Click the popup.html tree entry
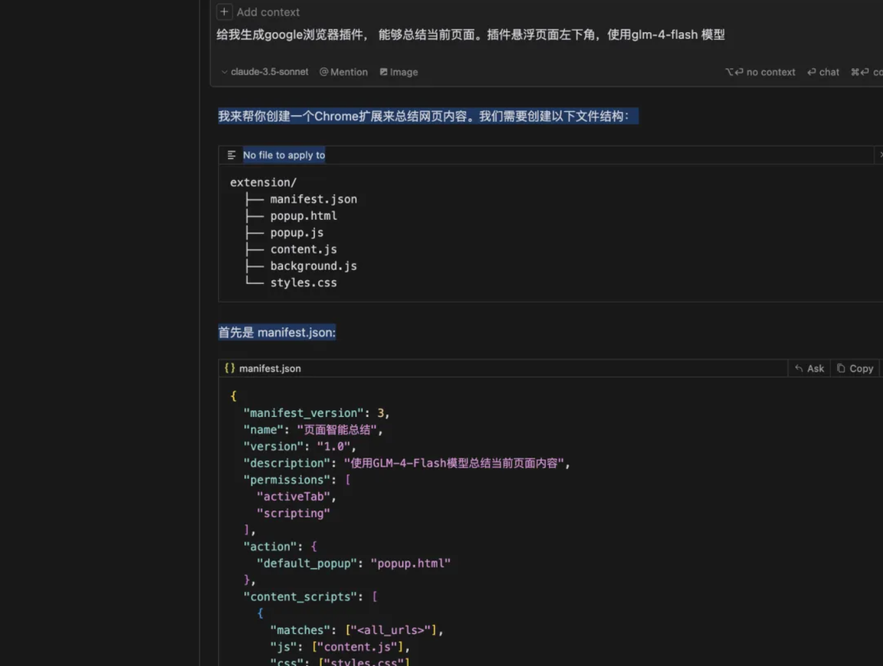The height and width of the screenshot is (666, 883). (304, 216)
